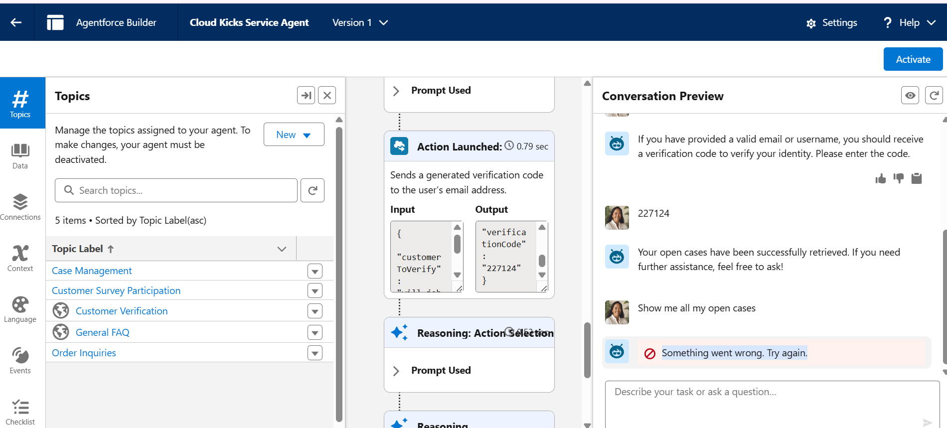947x428 pixels.
Task: Open Customer Survey Participation row actions dropdown
Action: click(x=315, y=290)
